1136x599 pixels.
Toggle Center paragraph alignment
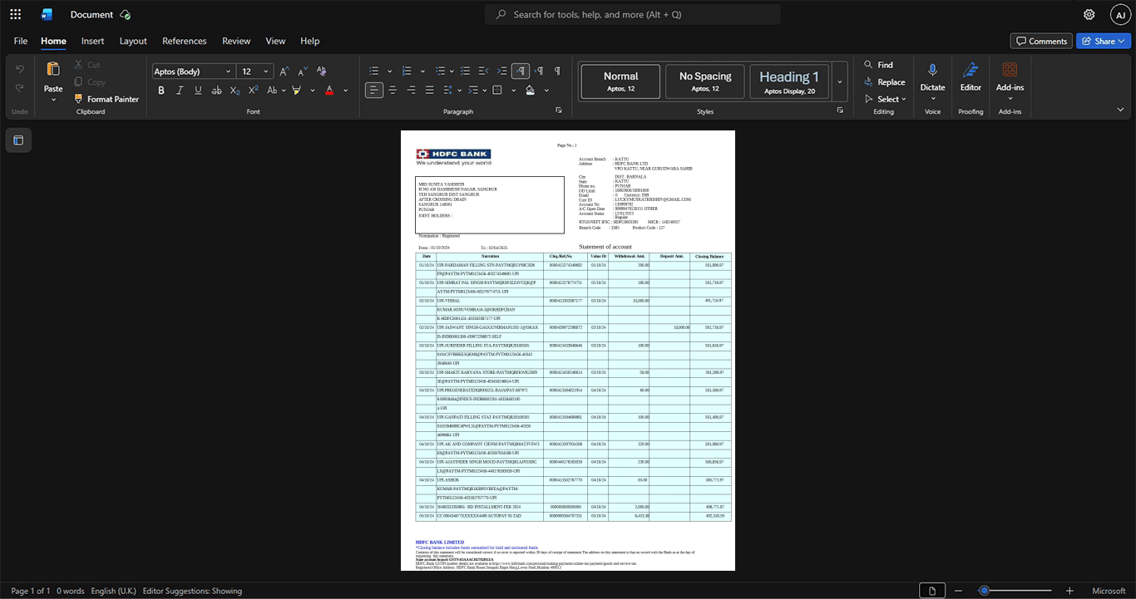click(x=393, y=90)
